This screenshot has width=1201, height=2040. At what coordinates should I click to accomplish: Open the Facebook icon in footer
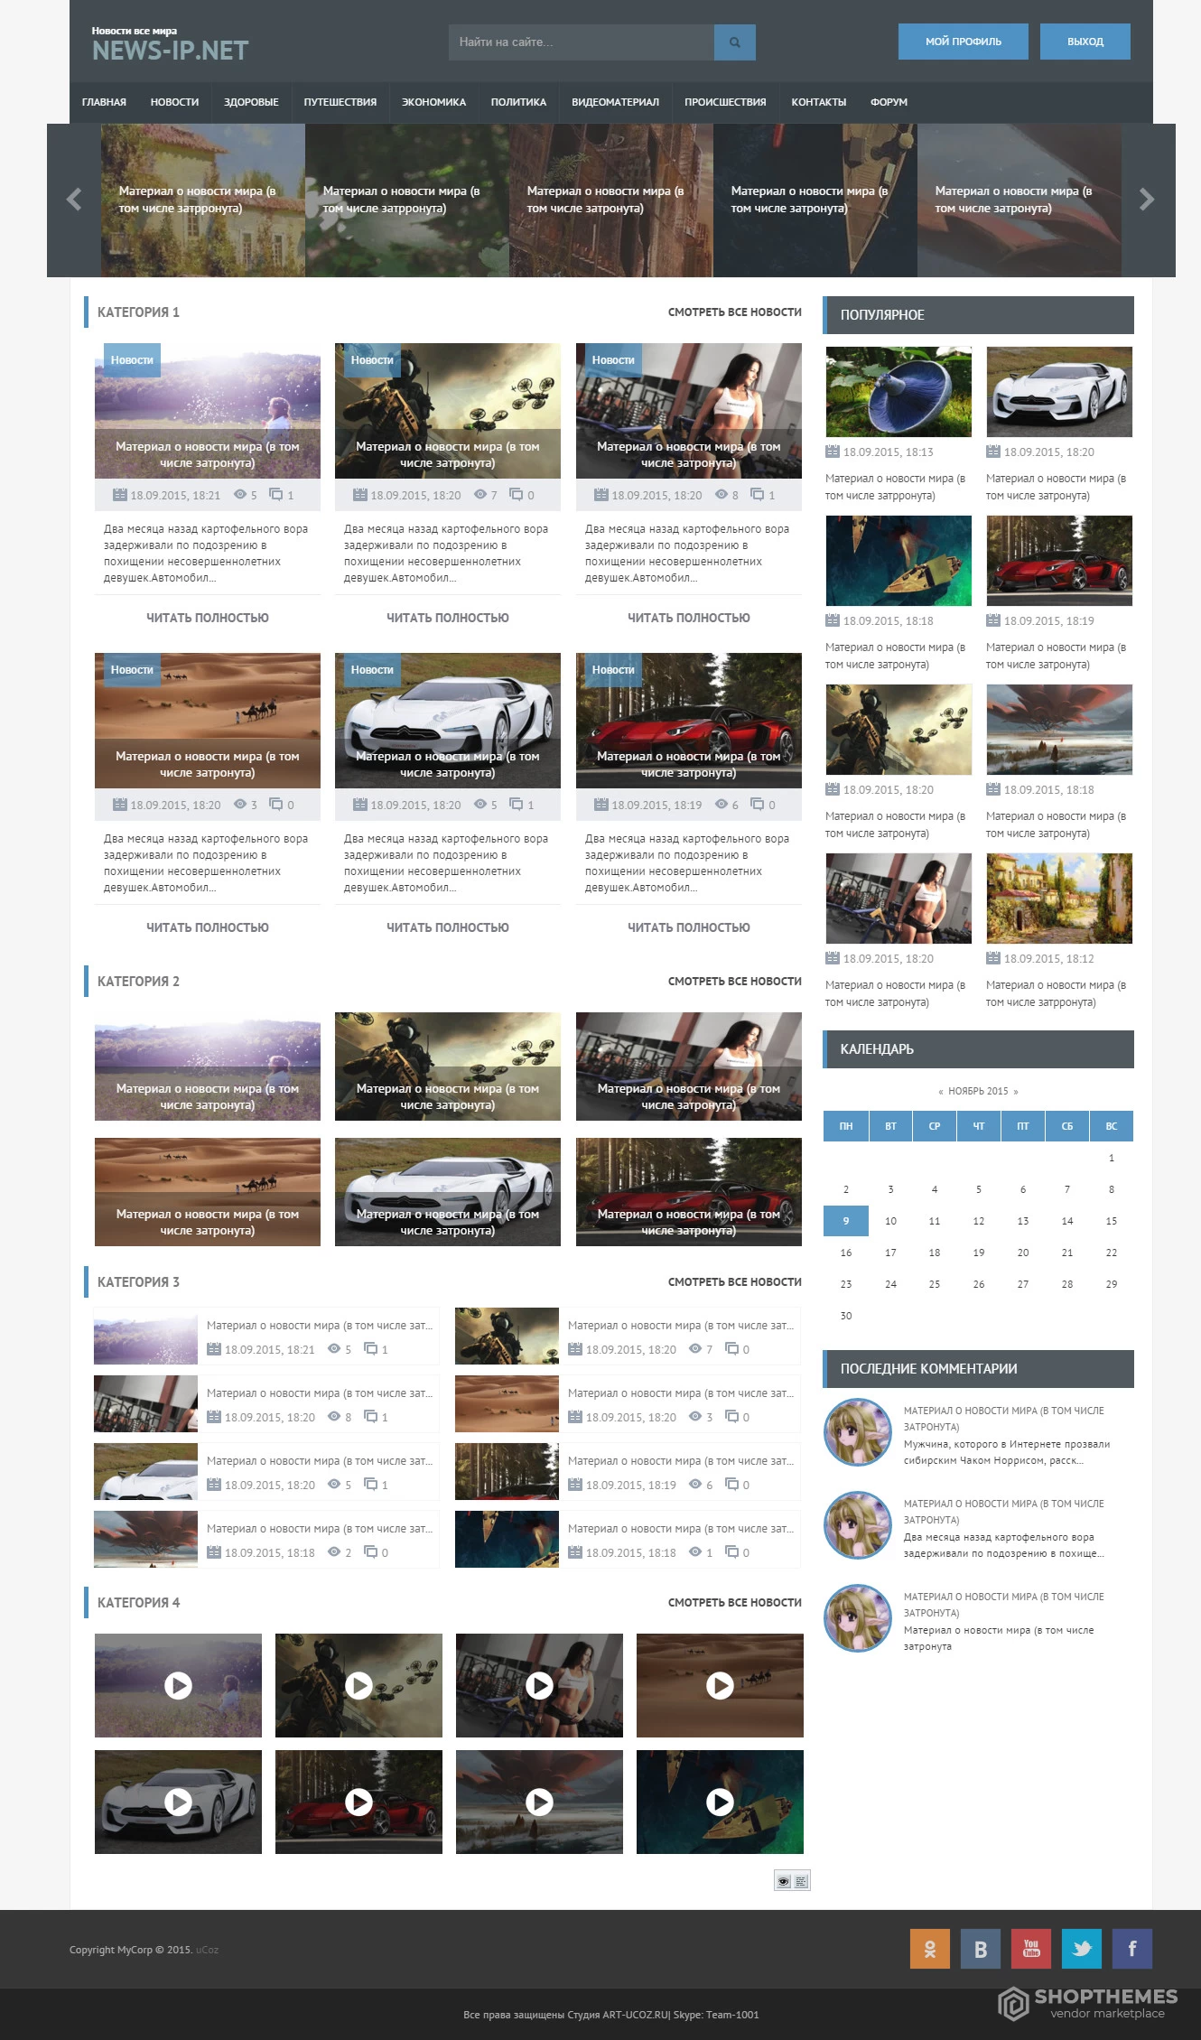1132,1948
